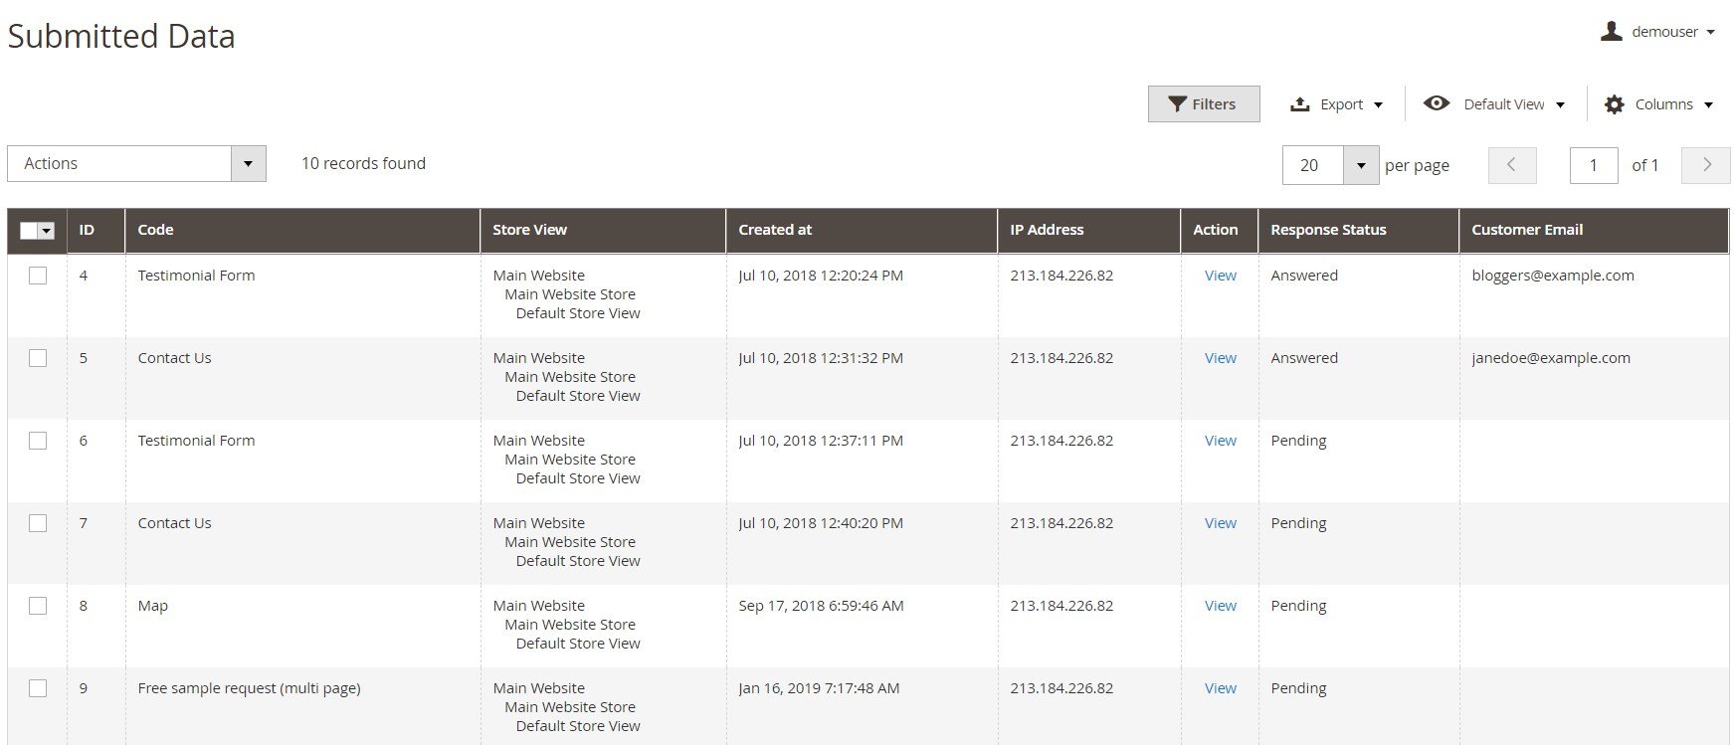Sort by the Created at column header

pos(862,231)
